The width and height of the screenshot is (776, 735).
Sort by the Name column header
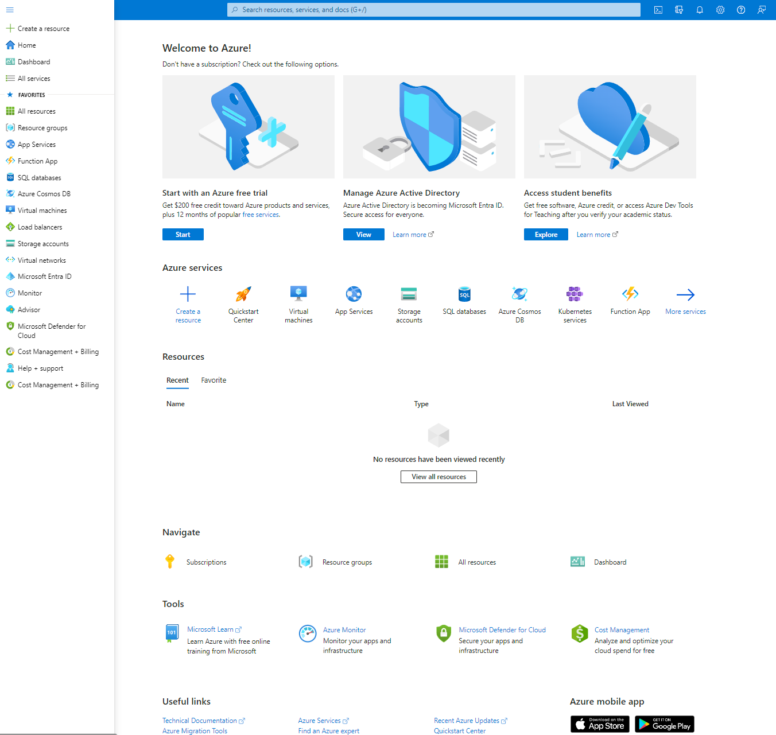[176, 404]
